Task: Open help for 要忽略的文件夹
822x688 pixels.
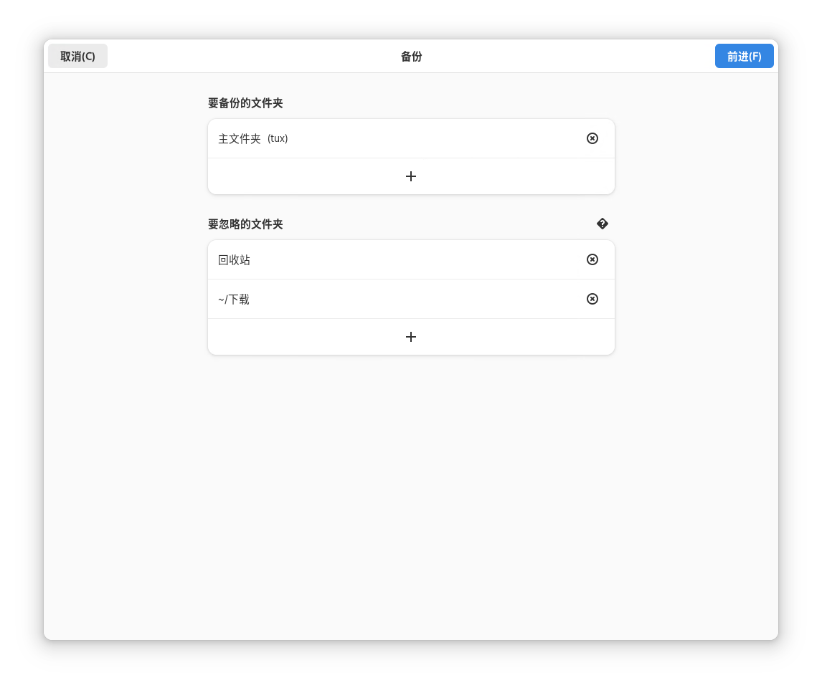Action: [602, 224]
